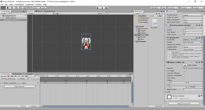This screenshot has width=205, height=110.
Task: Go to next animation keyframe
Action: (22, 76)
